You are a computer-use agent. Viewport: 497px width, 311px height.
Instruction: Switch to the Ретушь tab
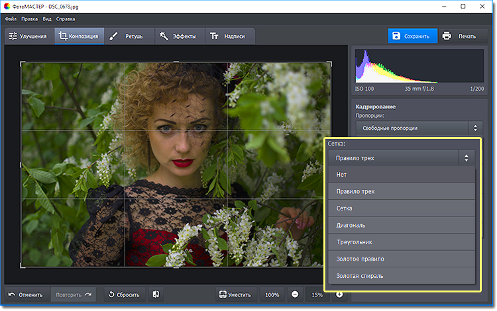click(129, 36)
